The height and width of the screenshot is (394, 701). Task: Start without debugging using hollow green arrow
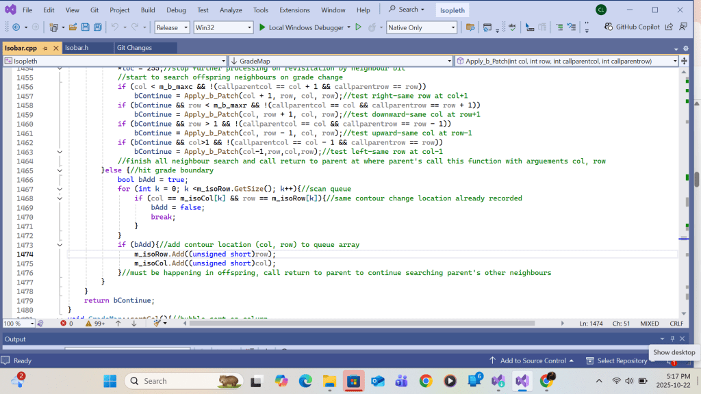(x=358, y=27)
